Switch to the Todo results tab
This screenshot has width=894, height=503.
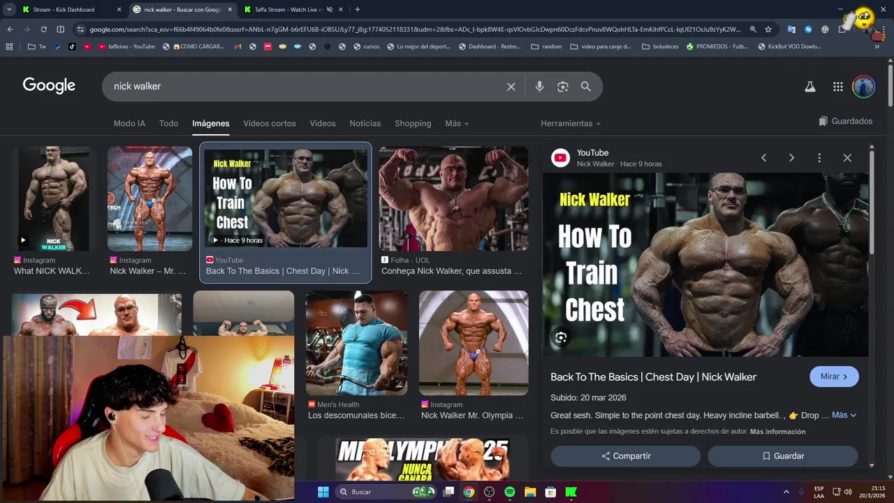(x=168, y=124)
